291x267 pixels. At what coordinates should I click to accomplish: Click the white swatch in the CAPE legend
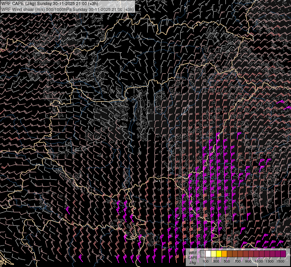[208, 254]
